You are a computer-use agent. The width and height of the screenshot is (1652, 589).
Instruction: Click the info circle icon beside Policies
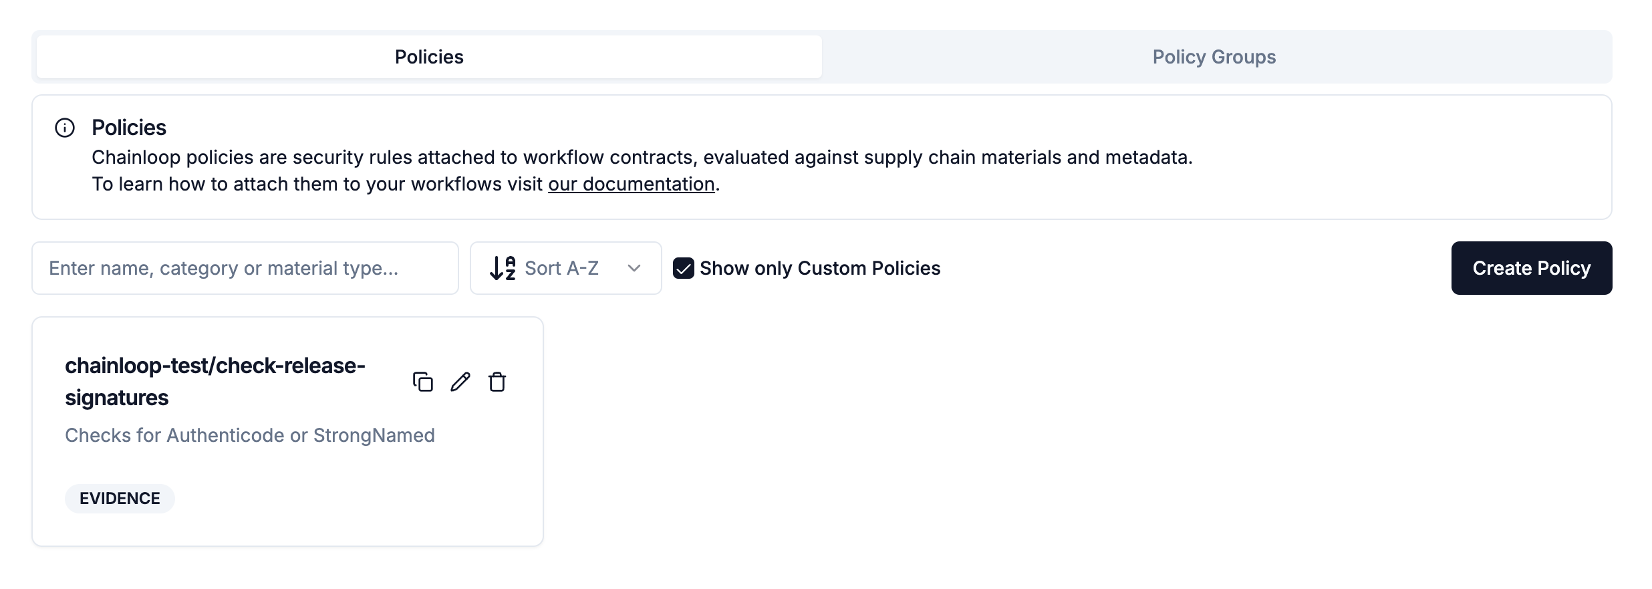65,128
